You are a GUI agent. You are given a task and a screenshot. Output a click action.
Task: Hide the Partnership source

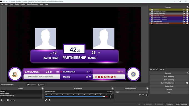pos(184,22)
